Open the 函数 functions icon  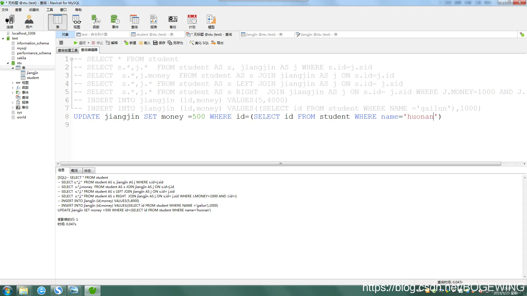click(x=96, y=22)
